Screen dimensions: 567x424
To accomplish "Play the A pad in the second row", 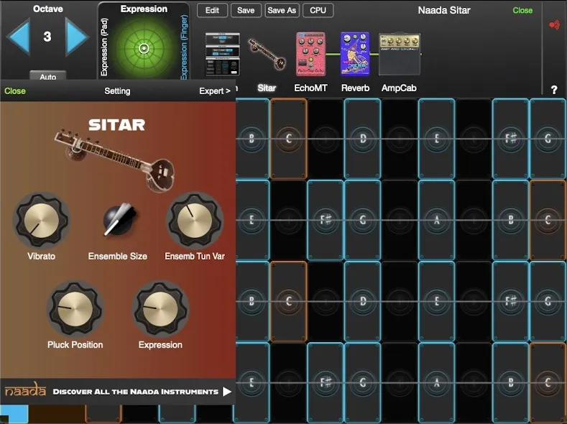I will (436, 220).
